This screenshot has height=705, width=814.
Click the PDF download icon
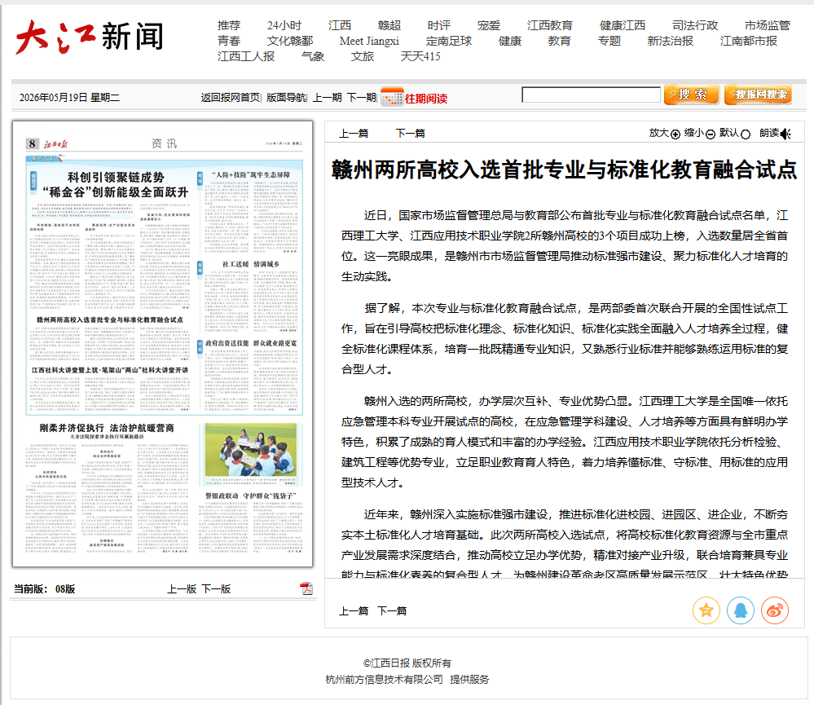click(306, 588)
